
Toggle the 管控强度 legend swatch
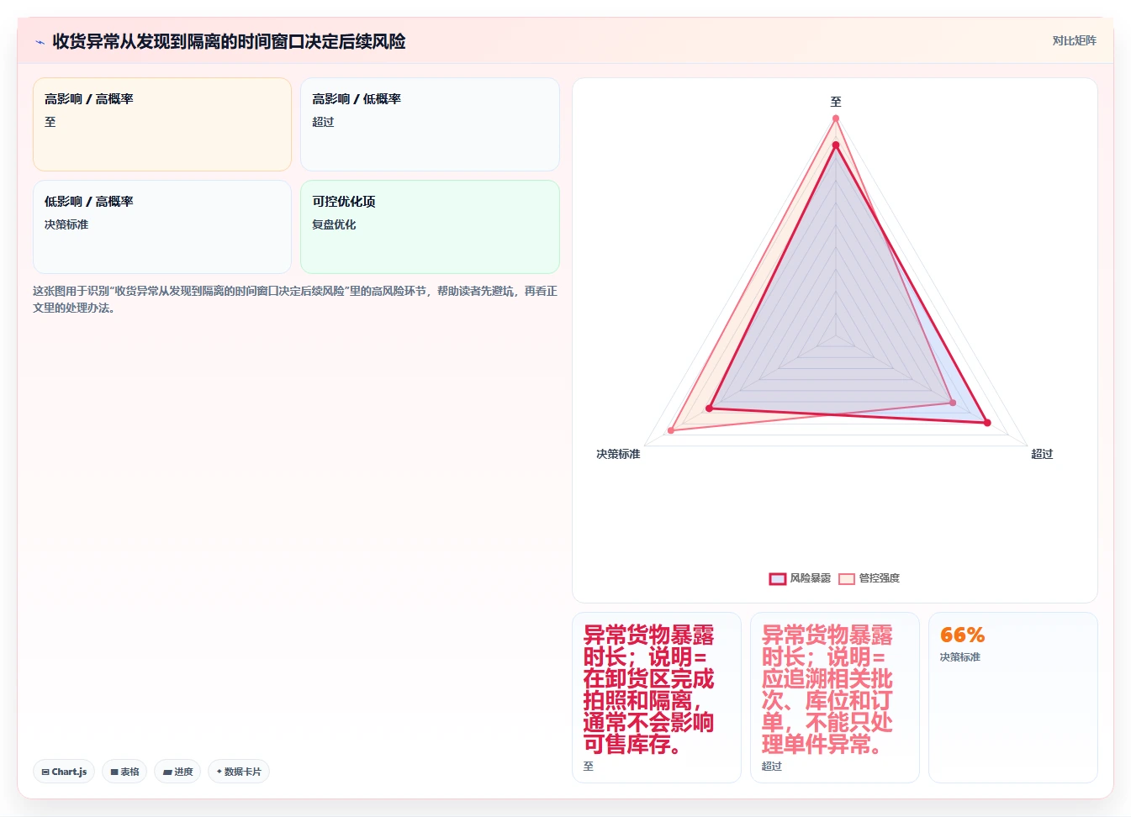coord(847,578)
